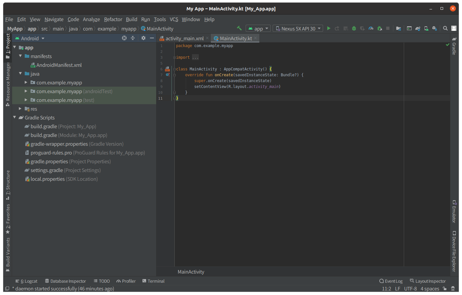The width and height of the screenshot is (462, 295).
Task: Toggle the Gradle tool window
Action: tap(454, 46)
